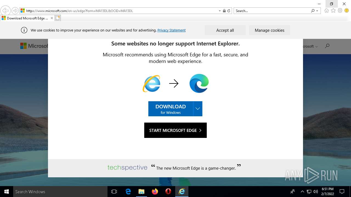Open a new tab button
Image resolution: width=351 pixels, height=197 pixels.
(x=58, y=18)
